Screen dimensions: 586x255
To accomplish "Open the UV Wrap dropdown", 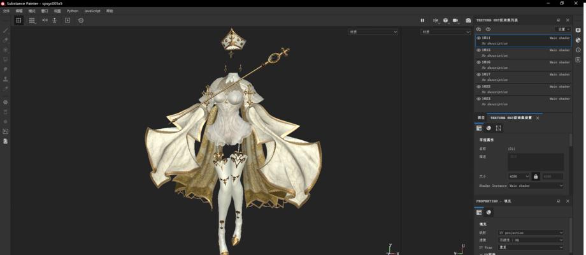I will [531, 247].
